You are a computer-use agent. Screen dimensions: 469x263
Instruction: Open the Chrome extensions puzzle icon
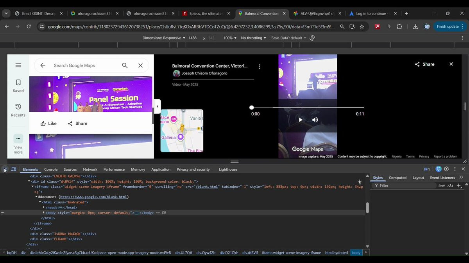pyautogui.click(x=399, y=26)
